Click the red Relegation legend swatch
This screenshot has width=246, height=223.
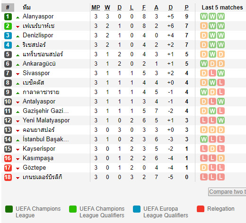pyautogui.click(x=201, y=209)
